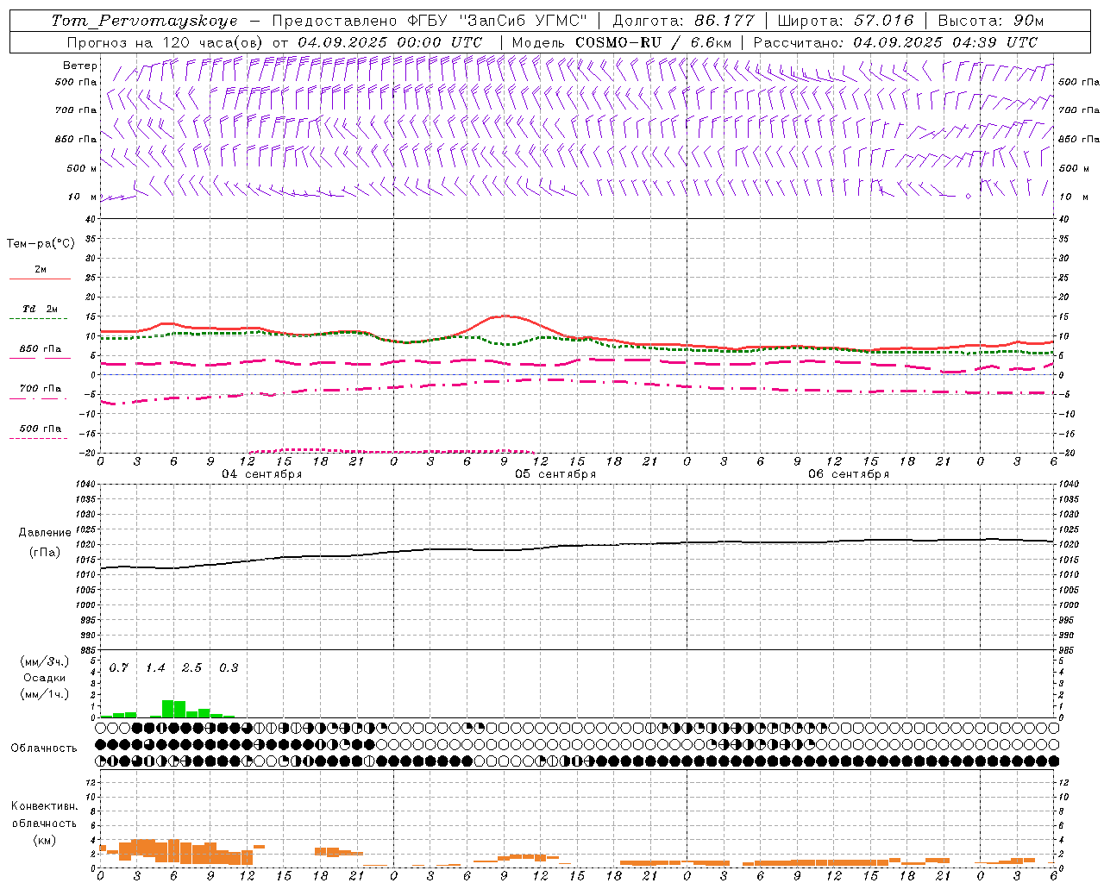The image size is (1104, 883).
Task: Click the latitude value 57.016
Action: 882,21
